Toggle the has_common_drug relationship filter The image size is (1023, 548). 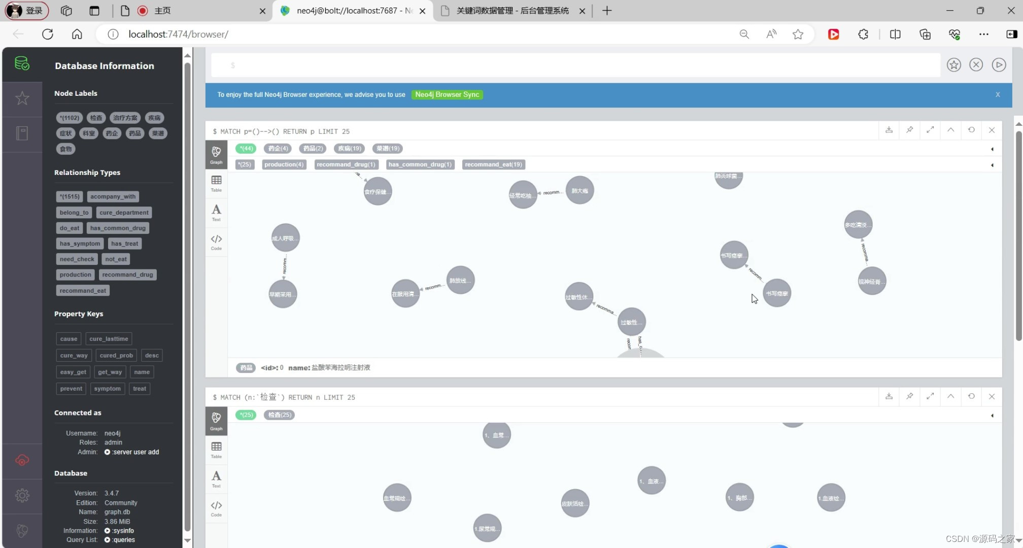pyautogui.click(x=420, y=164)
